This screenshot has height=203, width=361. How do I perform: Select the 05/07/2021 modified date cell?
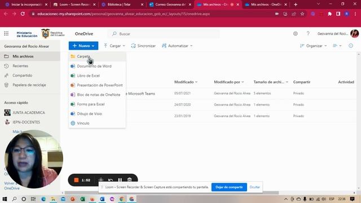point(182,93)
